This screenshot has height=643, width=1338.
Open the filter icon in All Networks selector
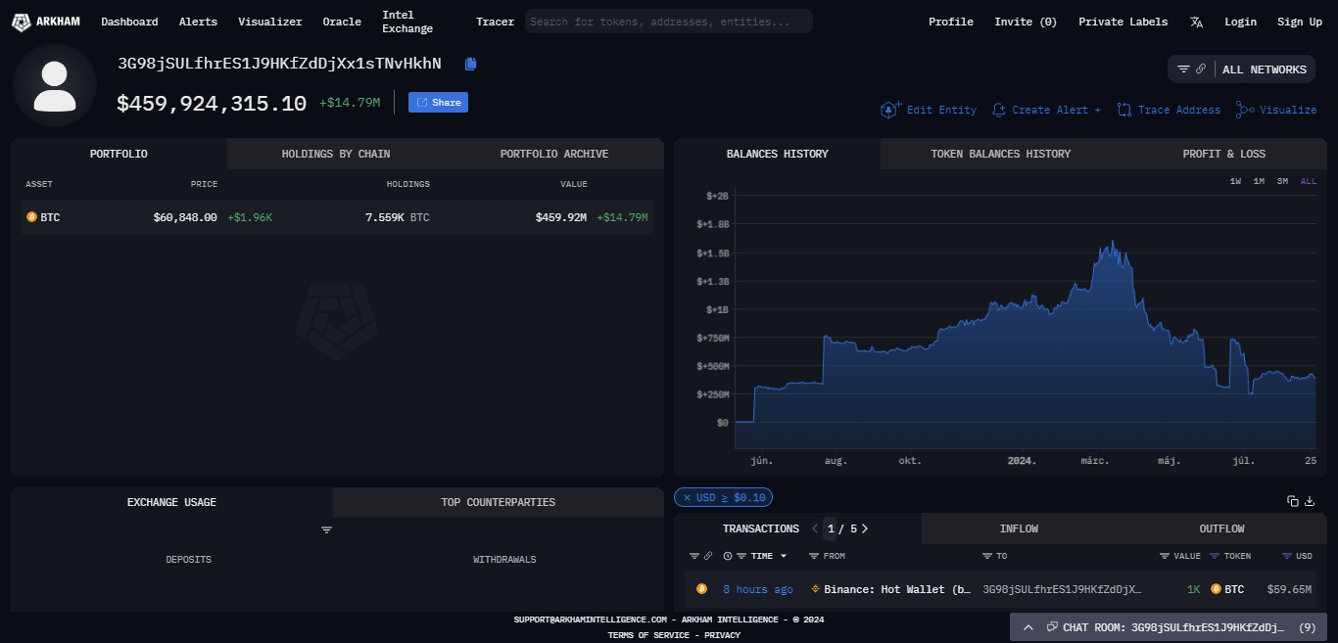pyautogui.click(x=1183, y=69)
